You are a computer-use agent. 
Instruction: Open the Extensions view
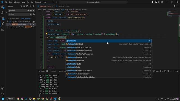(3, 29)
